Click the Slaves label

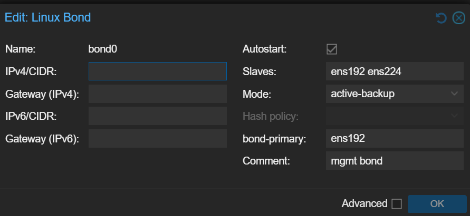260,71
